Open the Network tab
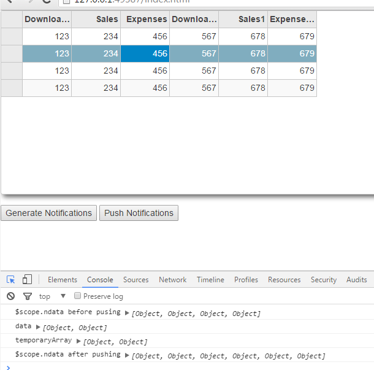 [172, 280]
